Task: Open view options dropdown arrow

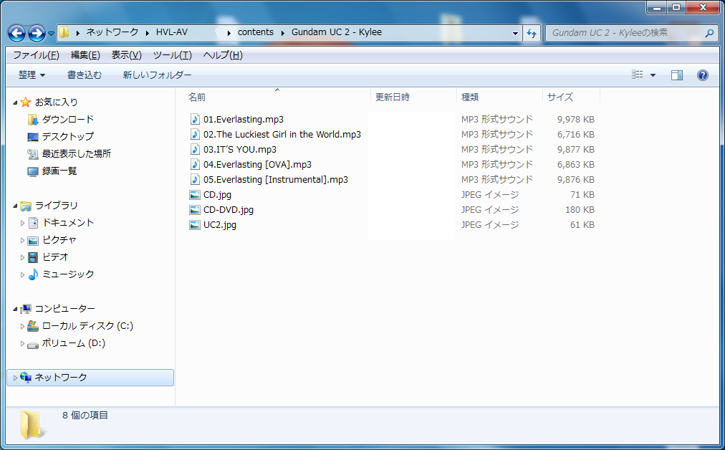Action: pyautogui.click(x=653, y=75)
